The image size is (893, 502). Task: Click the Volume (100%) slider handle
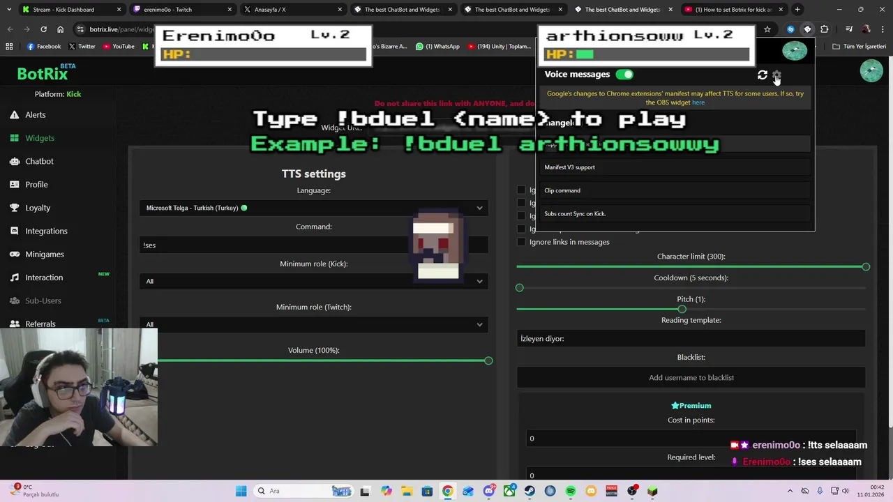point(488,361)
